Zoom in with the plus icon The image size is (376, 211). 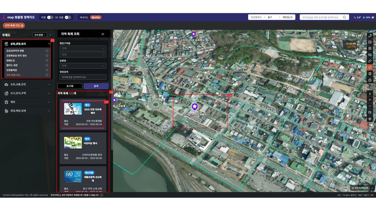pyautogui.click(x=370, y=100)
